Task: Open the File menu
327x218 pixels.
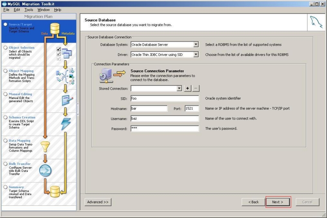Action: tap(6, 10)
